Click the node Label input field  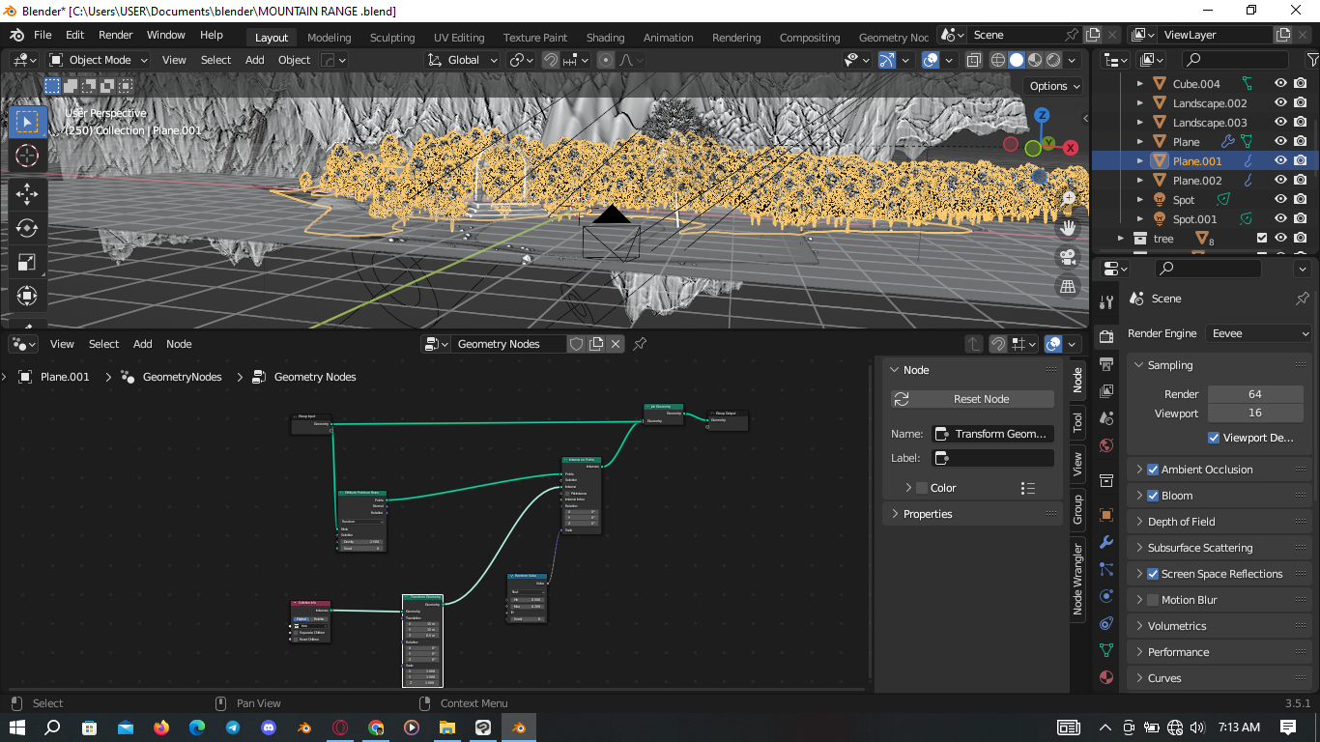[x=992, y=458]
